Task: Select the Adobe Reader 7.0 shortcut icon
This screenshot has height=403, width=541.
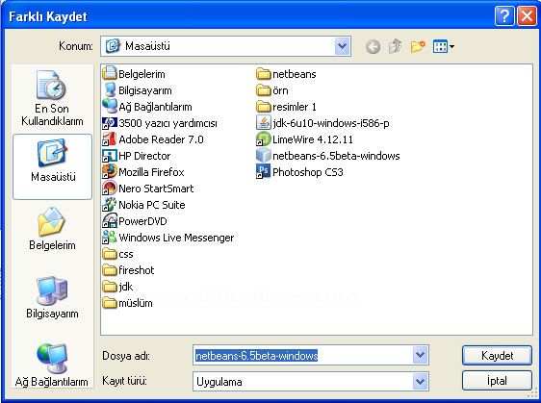Action: click(110, 139)
